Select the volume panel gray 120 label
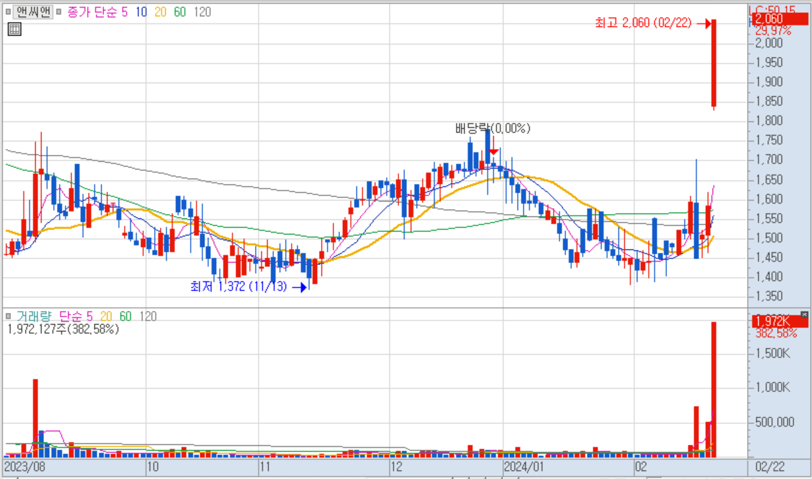Screen dimensions: 812x479 (x=148, y=316)
